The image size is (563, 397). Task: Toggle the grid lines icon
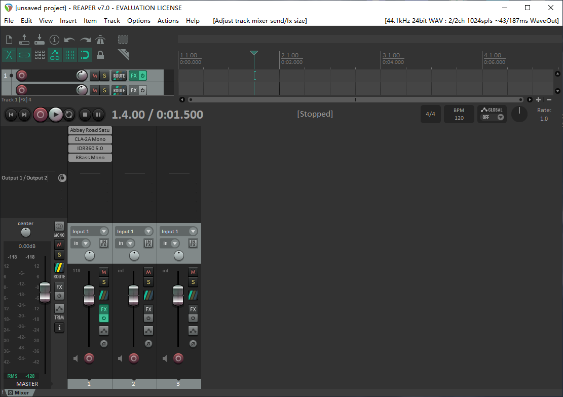click(69, 55)
